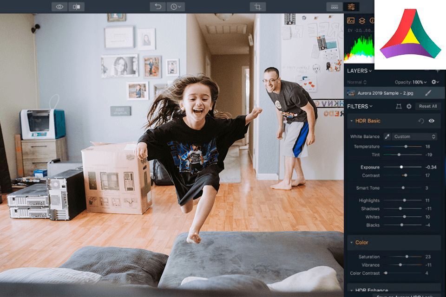Click the Aurora HDR triangle logo
446x297 pixels.
410,34
